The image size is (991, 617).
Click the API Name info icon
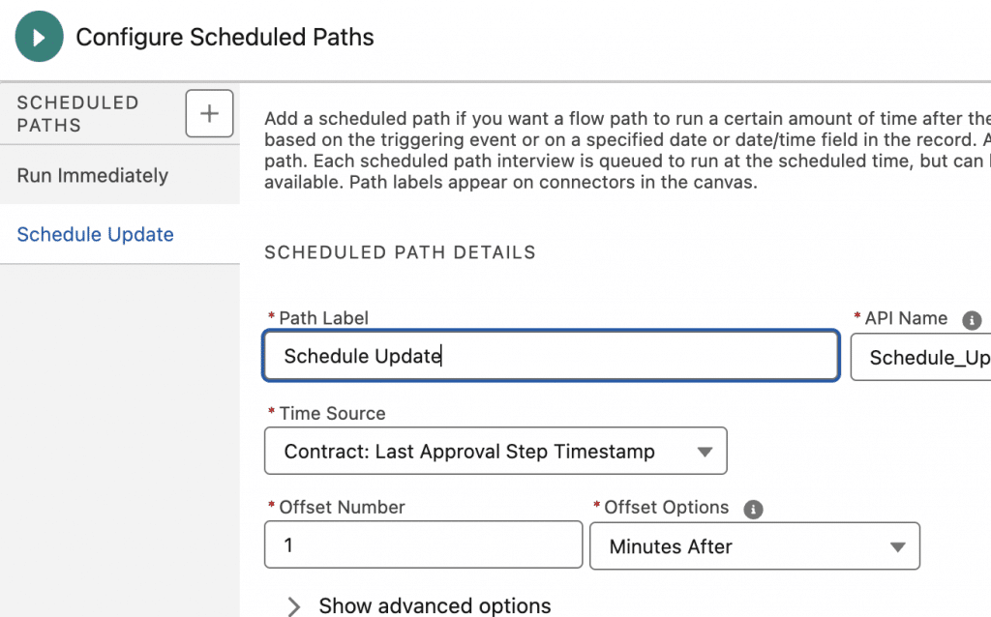tap(972, 320)
